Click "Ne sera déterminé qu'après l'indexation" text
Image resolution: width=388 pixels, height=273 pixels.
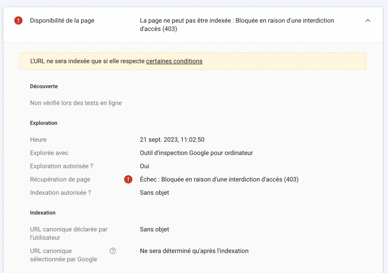coord(194,251)
